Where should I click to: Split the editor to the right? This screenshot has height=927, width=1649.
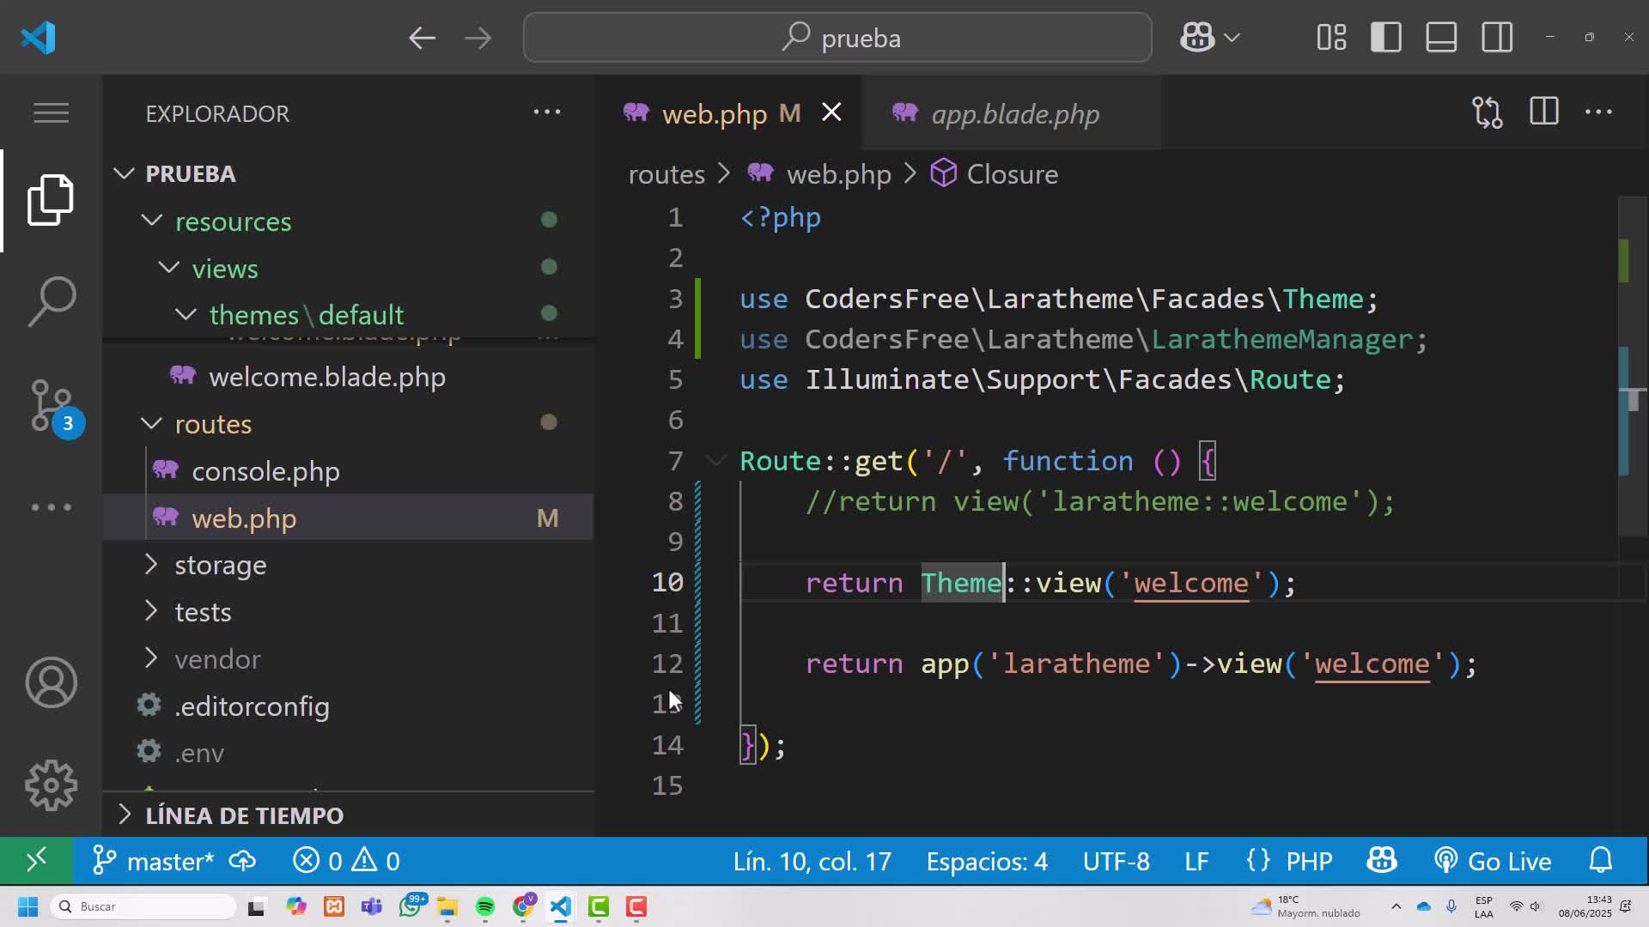[1543, 112]
